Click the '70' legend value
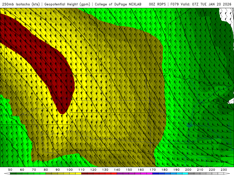 coord(34,170)
